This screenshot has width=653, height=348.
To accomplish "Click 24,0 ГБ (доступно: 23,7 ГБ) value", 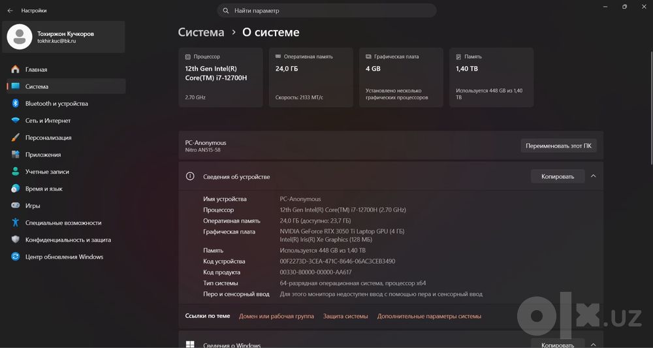I will click(x=315, y=221).
